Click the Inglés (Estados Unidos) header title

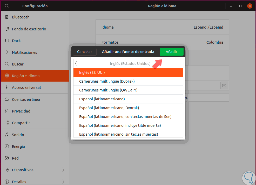coord(130,64)
